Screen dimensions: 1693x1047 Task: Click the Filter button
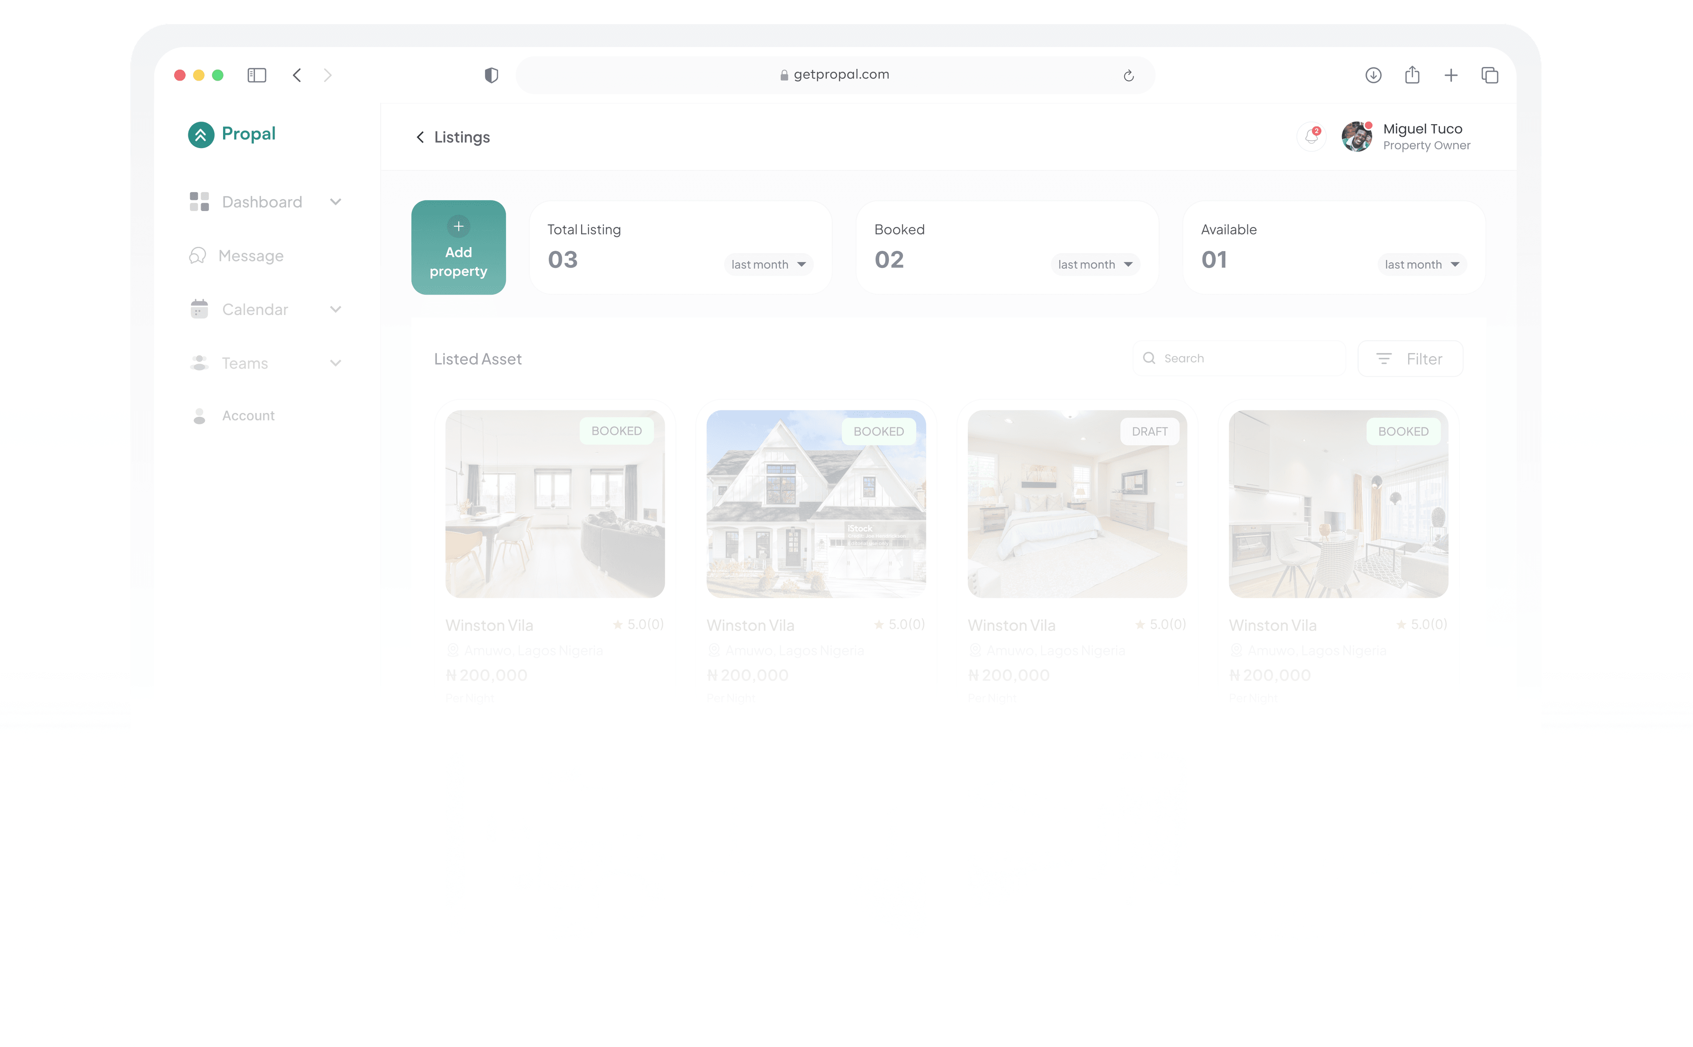tap(1410, 359)
